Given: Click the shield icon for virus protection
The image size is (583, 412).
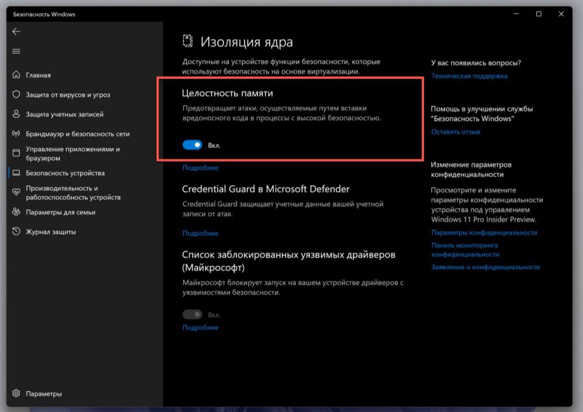Looking at the screenshot, I should (x=16, y=95).
